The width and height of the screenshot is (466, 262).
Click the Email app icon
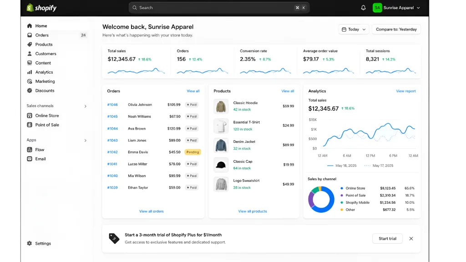click(x=30, y=159)
